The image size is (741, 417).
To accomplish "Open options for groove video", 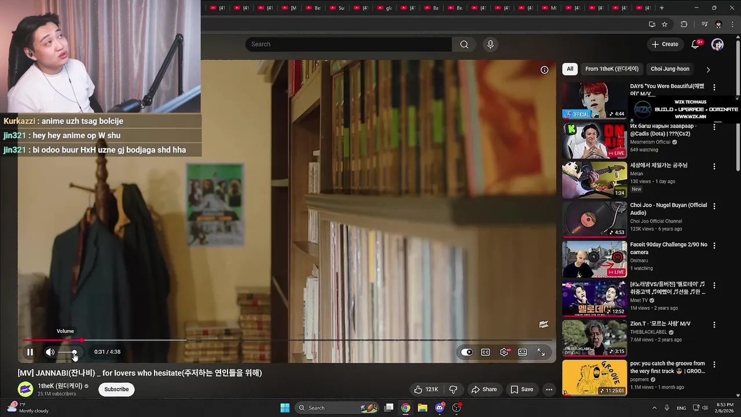I will pos(714,365).
